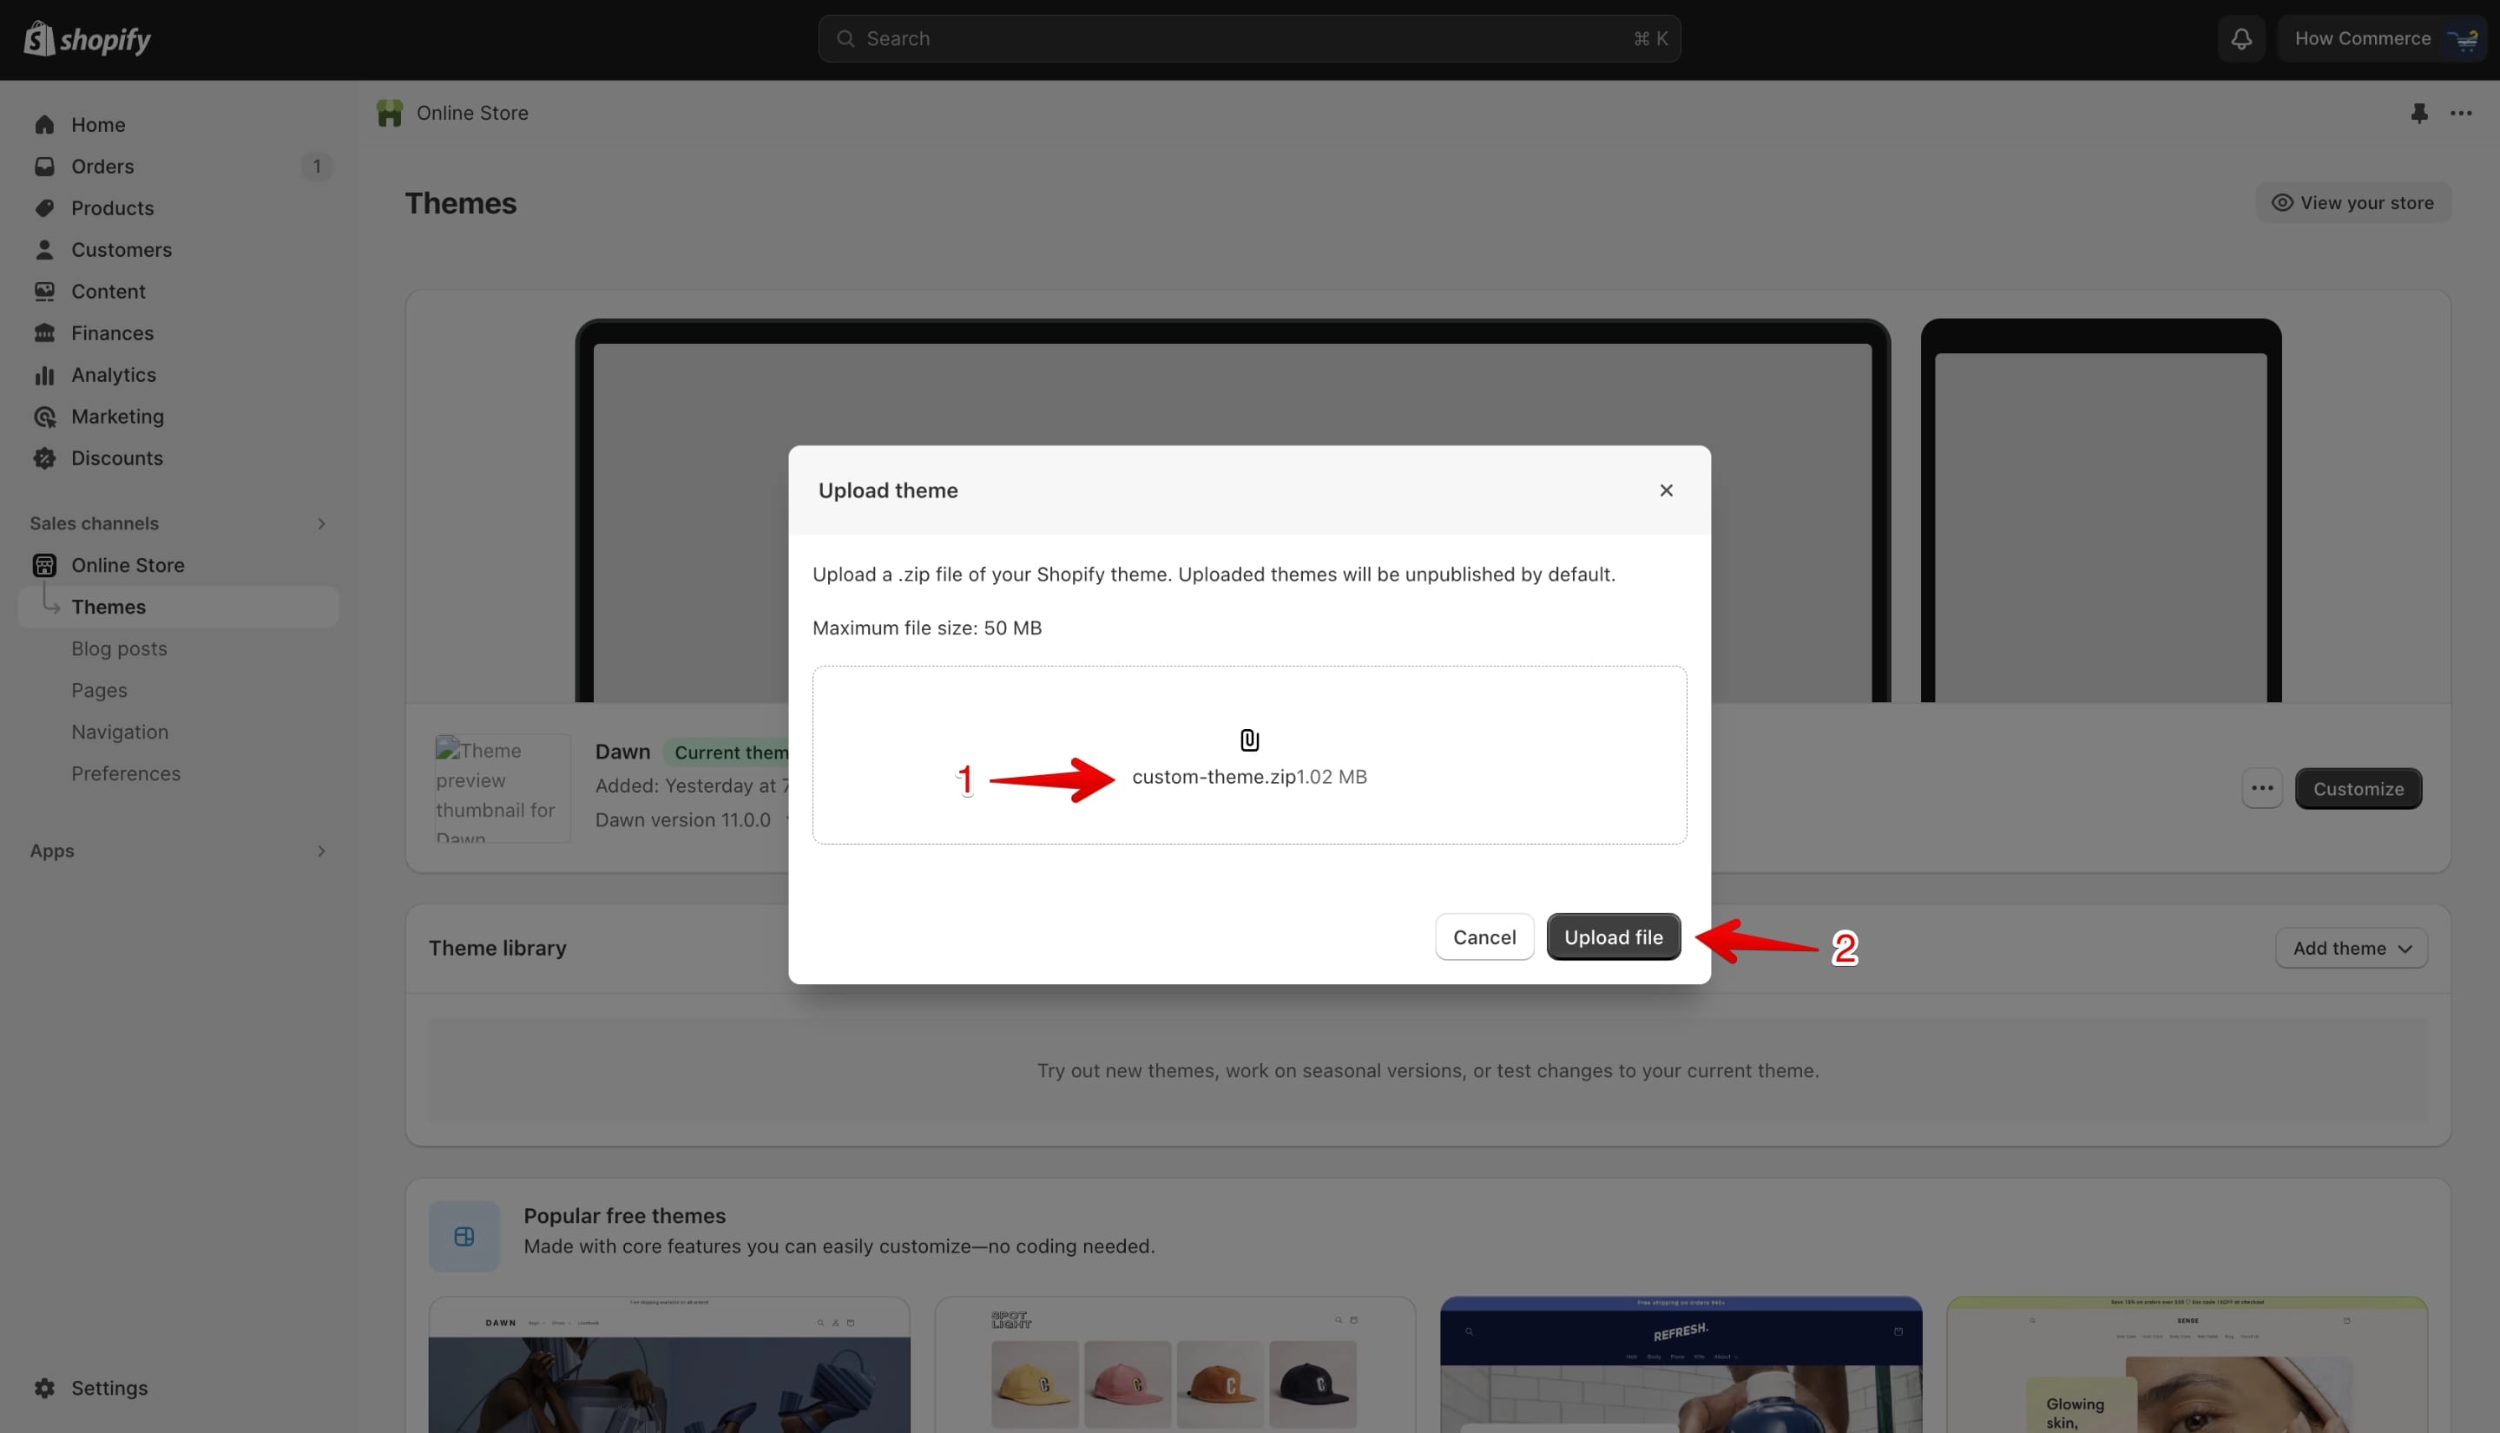The height and width of the screenshot is (1433, 2500).
Task: Click the Finances bank icon
Action: point(44,332)
